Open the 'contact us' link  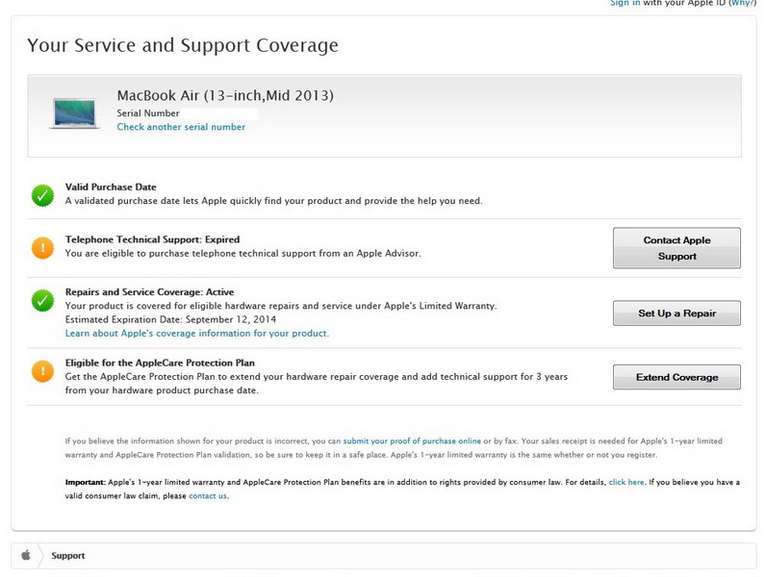(x=208, y=496)
